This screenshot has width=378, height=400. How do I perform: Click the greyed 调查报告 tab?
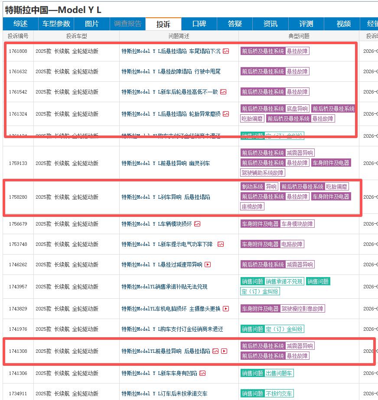pyautogui.click(x=128, y=24)
